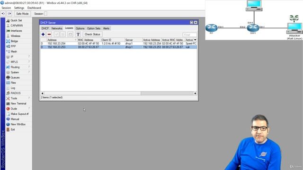The image size is (303, 170).
Task: Click the Enable checkmark toolbar icon
Action: click(x=57, y=34)
